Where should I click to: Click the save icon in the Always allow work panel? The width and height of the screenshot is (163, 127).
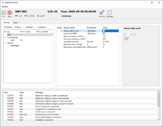[x=126, y=39]
